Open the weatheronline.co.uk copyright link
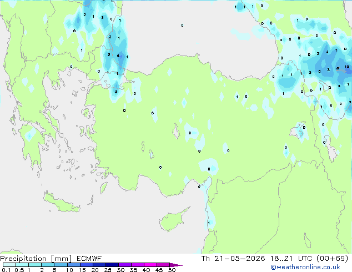Screen dimensions: 352x272 point(305,267)
